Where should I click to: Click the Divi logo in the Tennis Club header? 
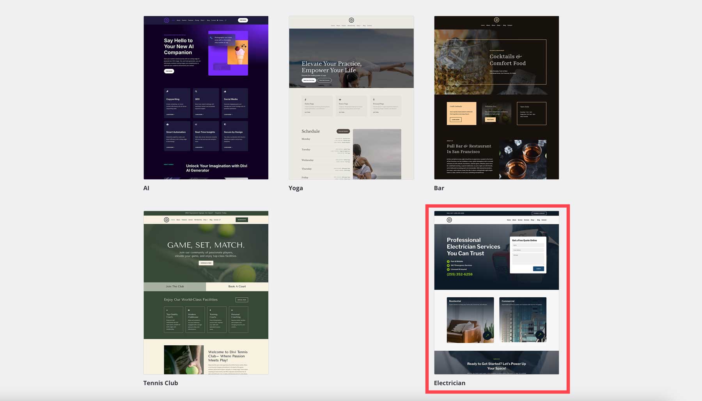[x=167, y=219]
